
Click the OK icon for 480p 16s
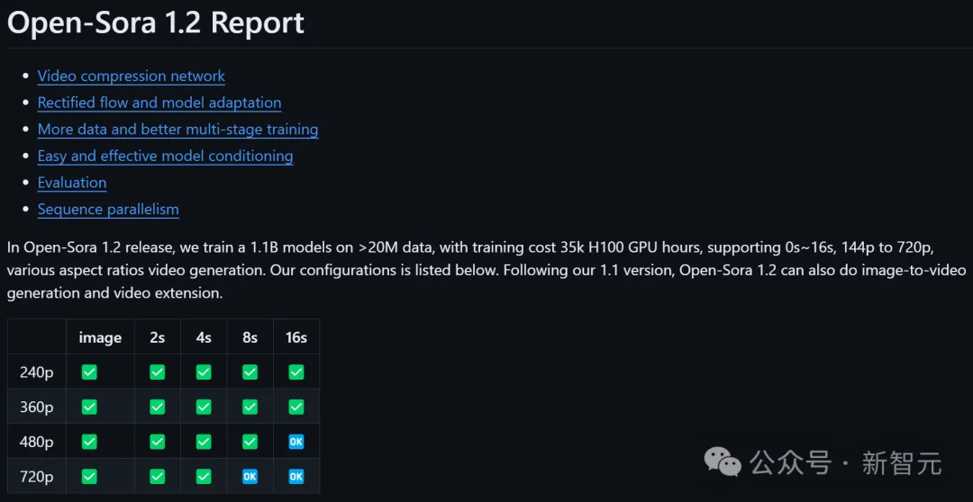pyautogui.click(x=296, y=442)
